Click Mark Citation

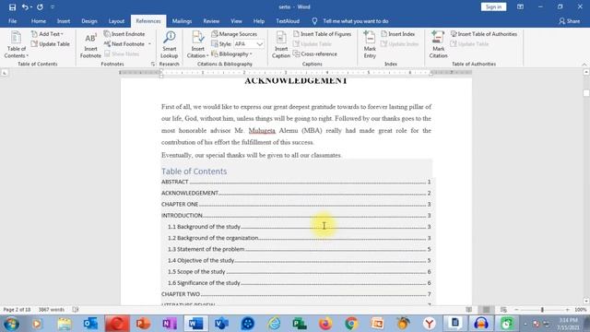point(439,45)
